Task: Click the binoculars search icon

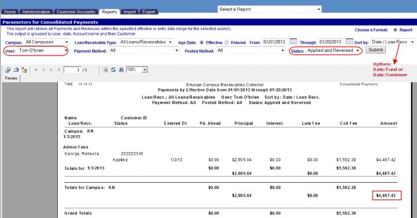Action: pos(121,69)
